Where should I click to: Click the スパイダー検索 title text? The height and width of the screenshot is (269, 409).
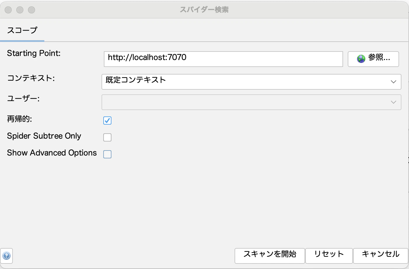[204, 10]
